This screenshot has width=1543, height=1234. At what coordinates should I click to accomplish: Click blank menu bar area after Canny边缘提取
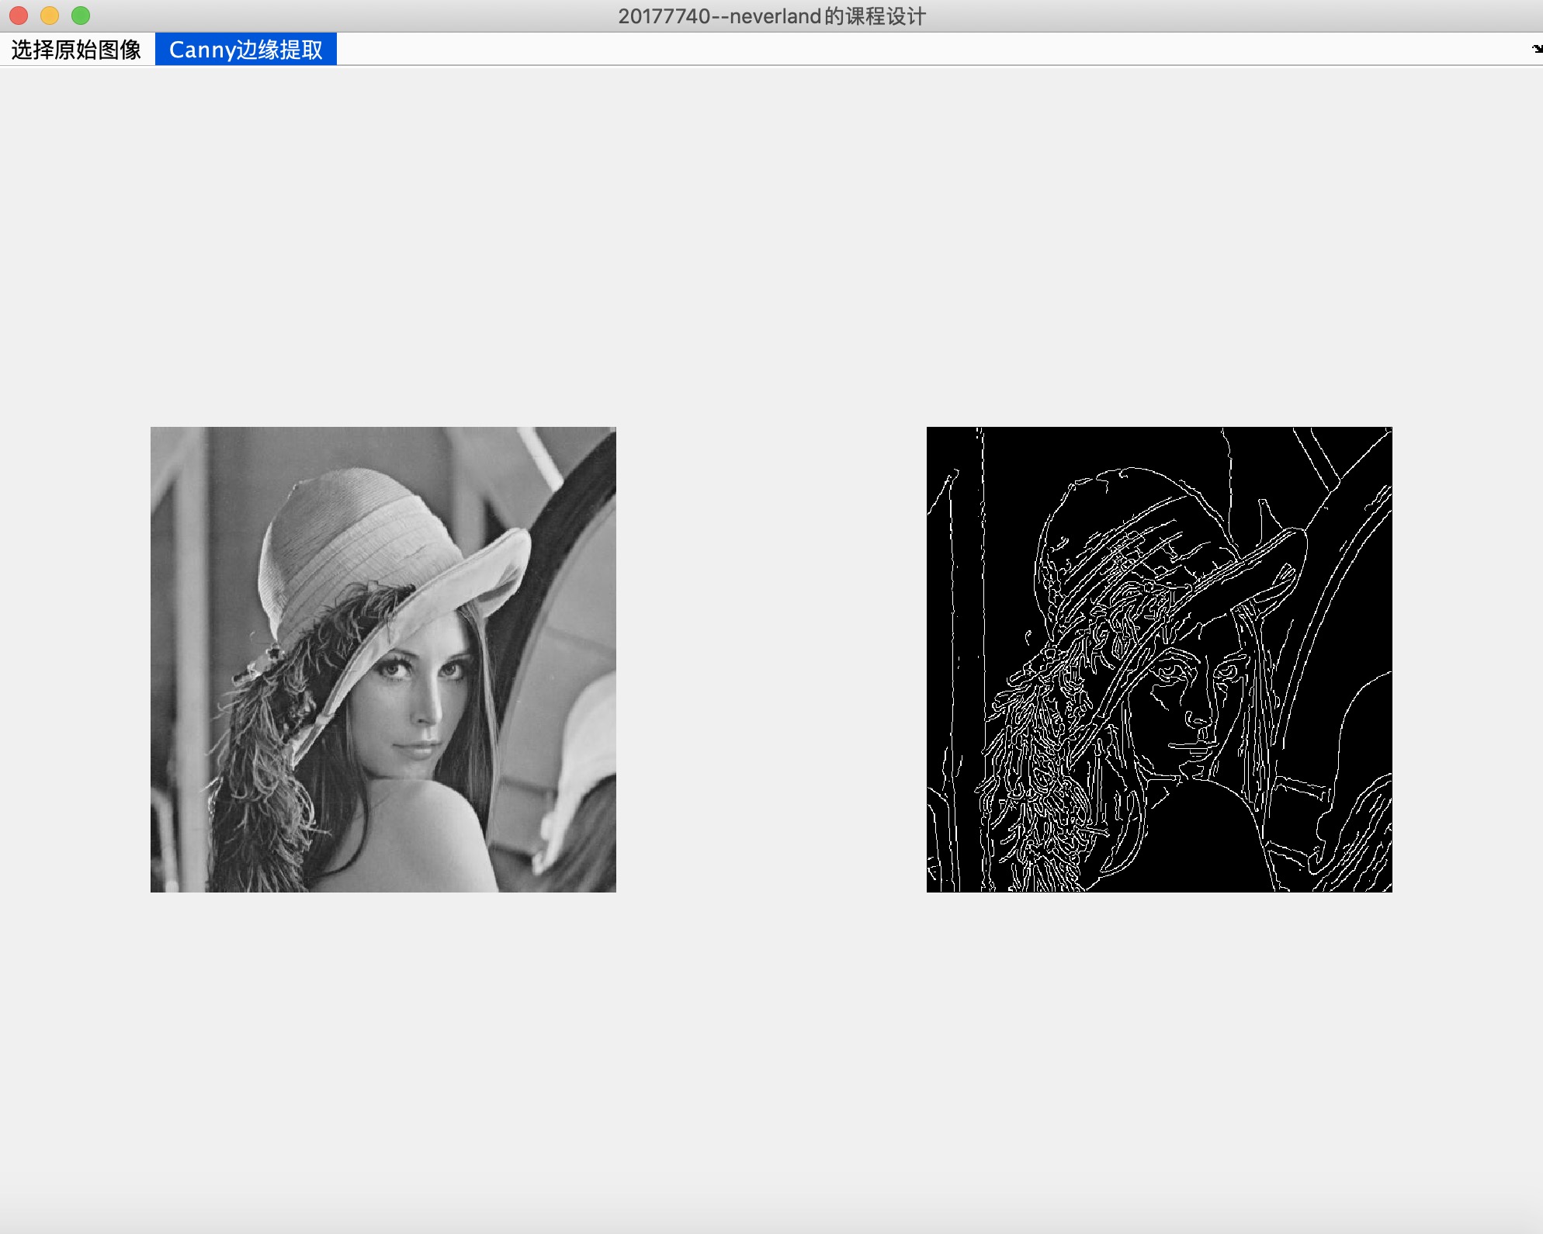(854, 50)
